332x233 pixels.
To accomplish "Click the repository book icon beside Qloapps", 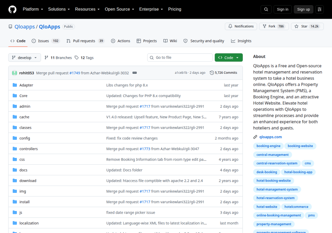I will (x=10, y=27).
